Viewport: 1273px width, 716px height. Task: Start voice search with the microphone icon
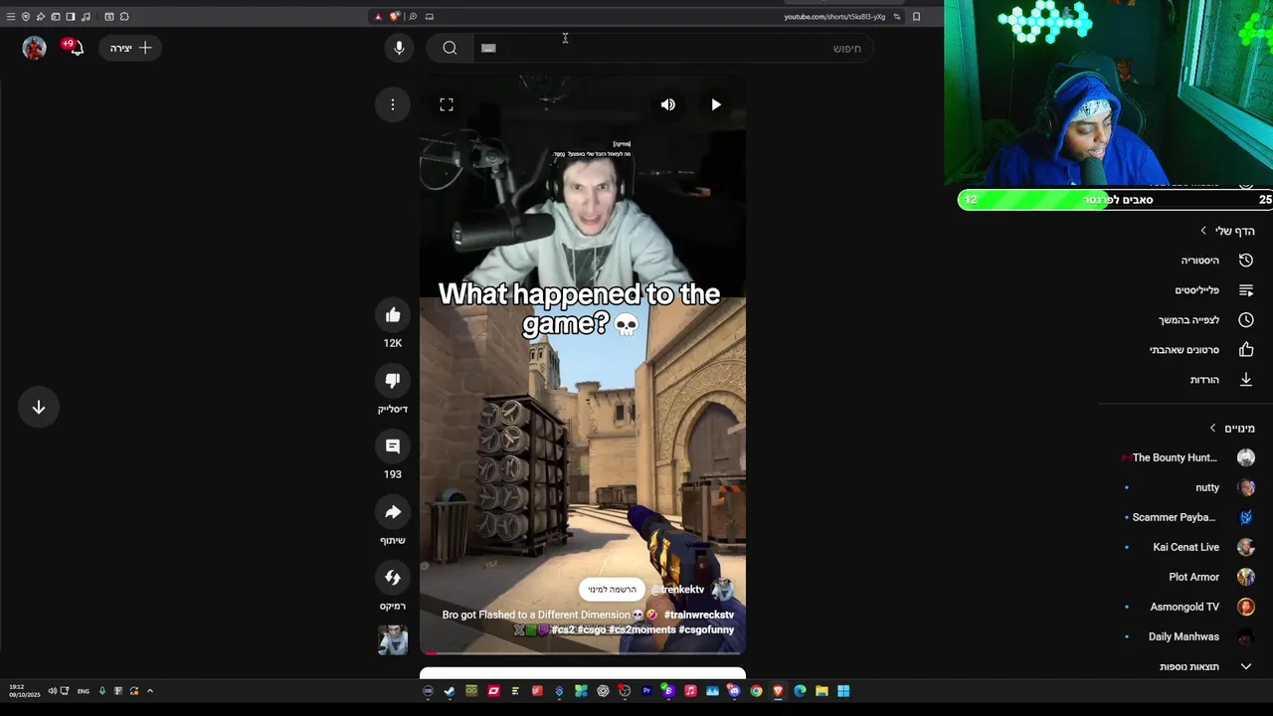[x=399, y=48]
